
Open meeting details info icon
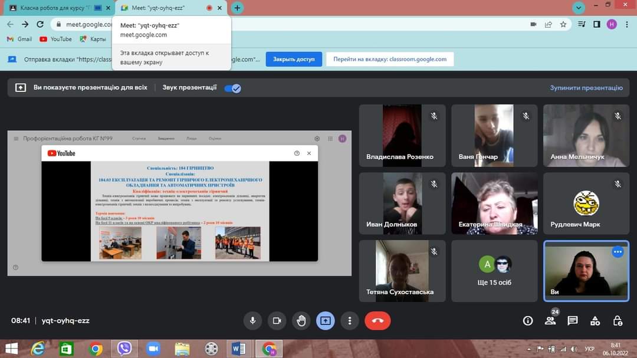[528, 320]
